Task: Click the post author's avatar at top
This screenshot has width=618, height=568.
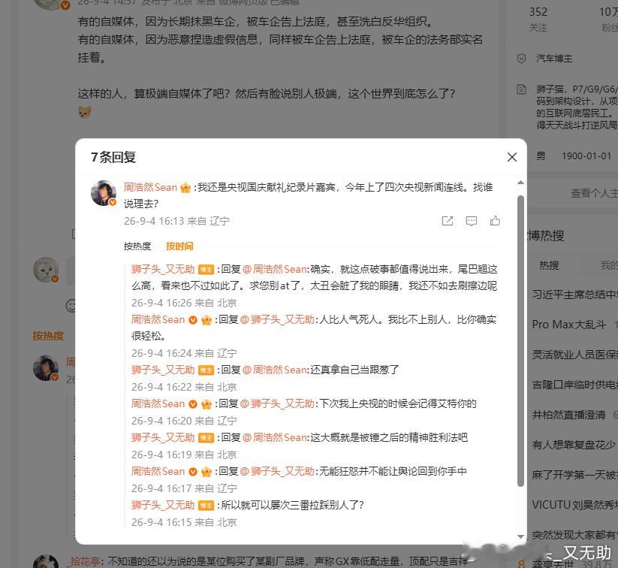Action: [x=52, y=4]
